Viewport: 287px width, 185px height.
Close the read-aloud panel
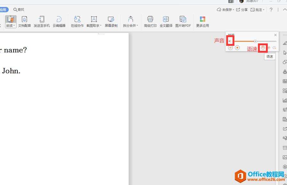[x=275, y=35]
